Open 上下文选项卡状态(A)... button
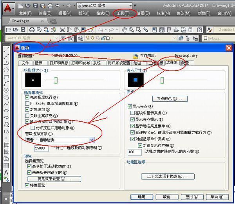Image resolution: width=235 pixels, height=204 pixels. [x=168, y=176]
